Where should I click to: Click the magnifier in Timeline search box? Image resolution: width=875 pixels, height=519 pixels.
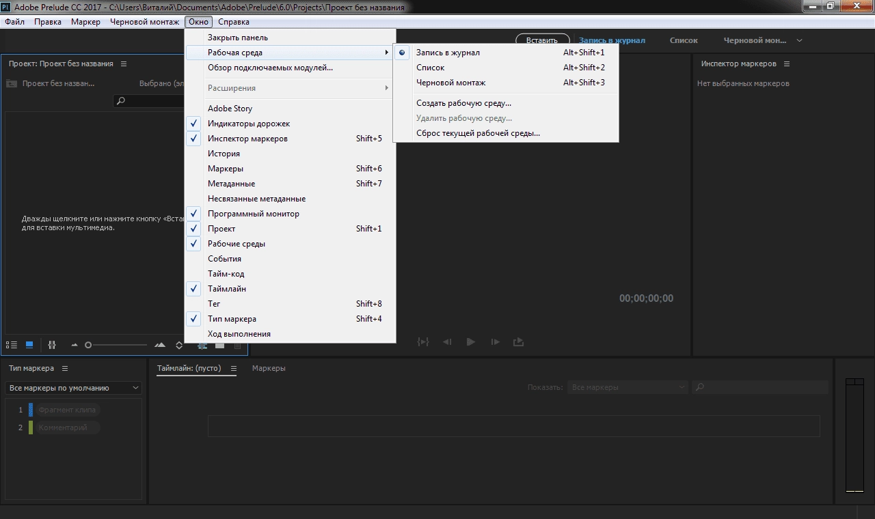click(x=700, y=387)
